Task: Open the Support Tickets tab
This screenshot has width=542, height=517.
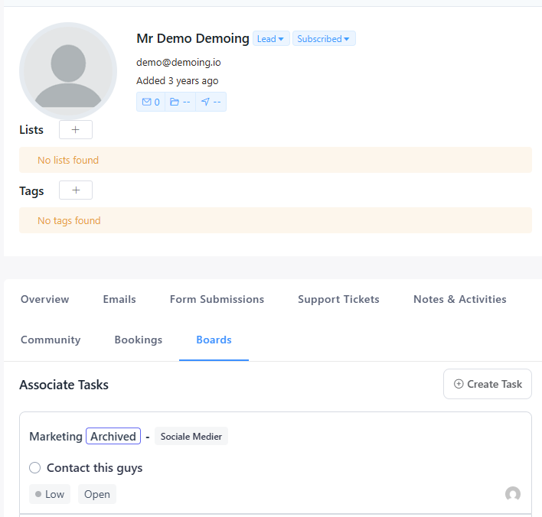Action: (x=338, y=300)
